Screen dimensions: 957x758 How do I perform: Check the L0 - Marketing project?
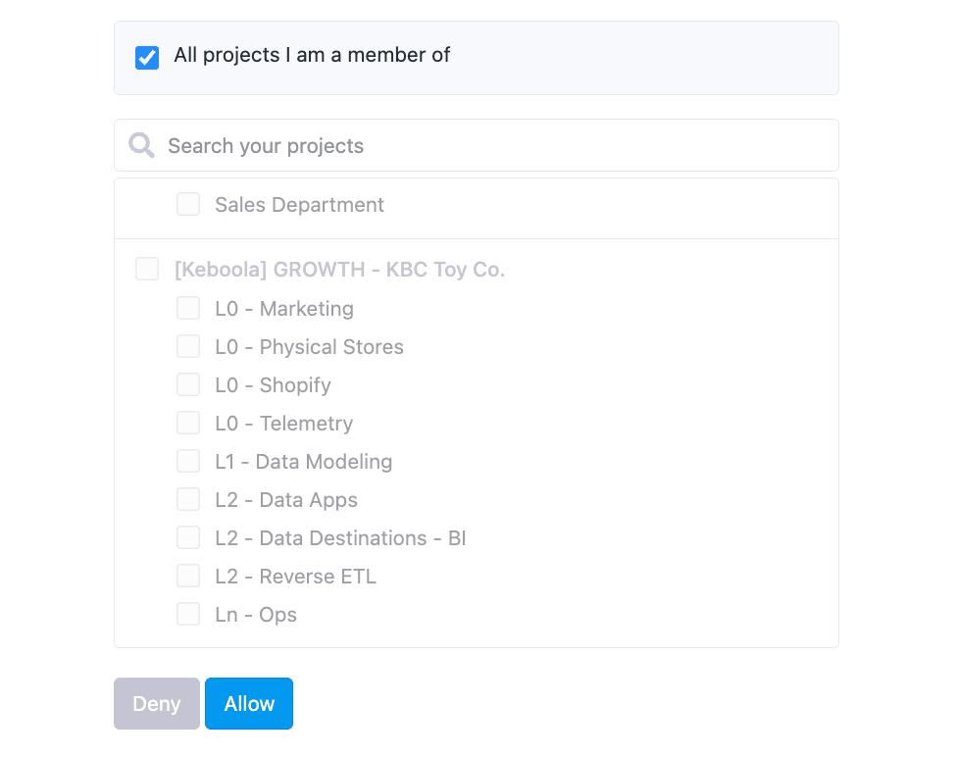(188, 308)
